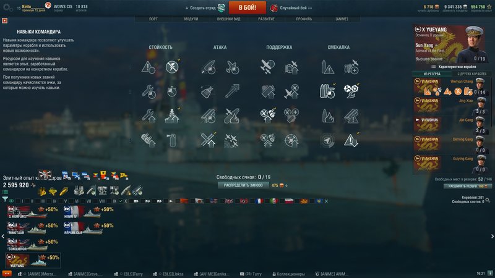The width and height of the screenshot is (495, 278).
Task: Select the Priority Target warning-triangle skill icon
Action: coord(148,67)
